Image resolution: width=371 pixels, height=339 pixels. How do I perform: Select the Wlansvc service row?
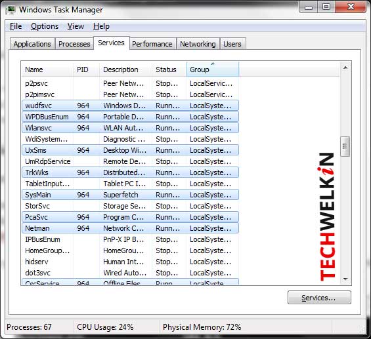[130, 128]
